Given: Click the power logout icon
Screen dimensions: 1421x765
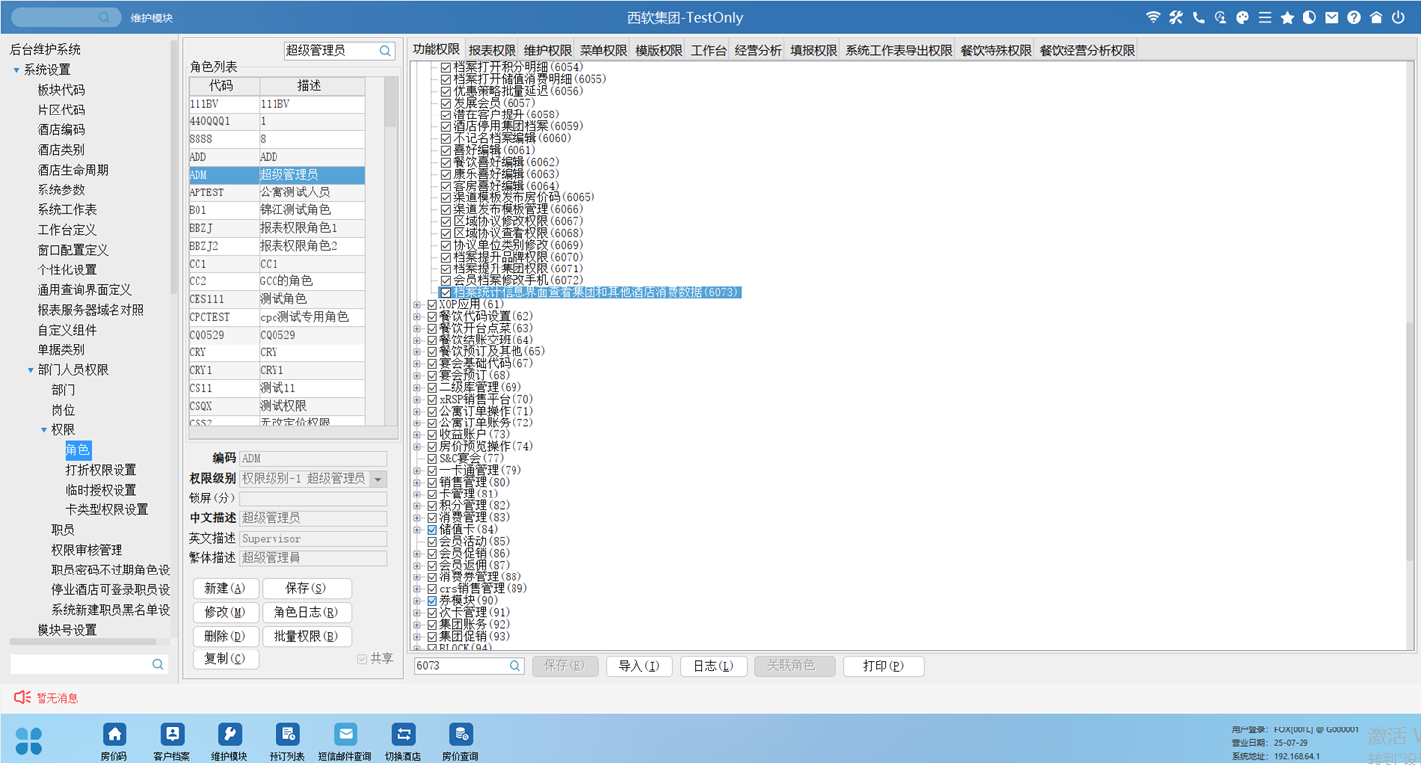Looking at the screenshot, I should point(1398,18).
